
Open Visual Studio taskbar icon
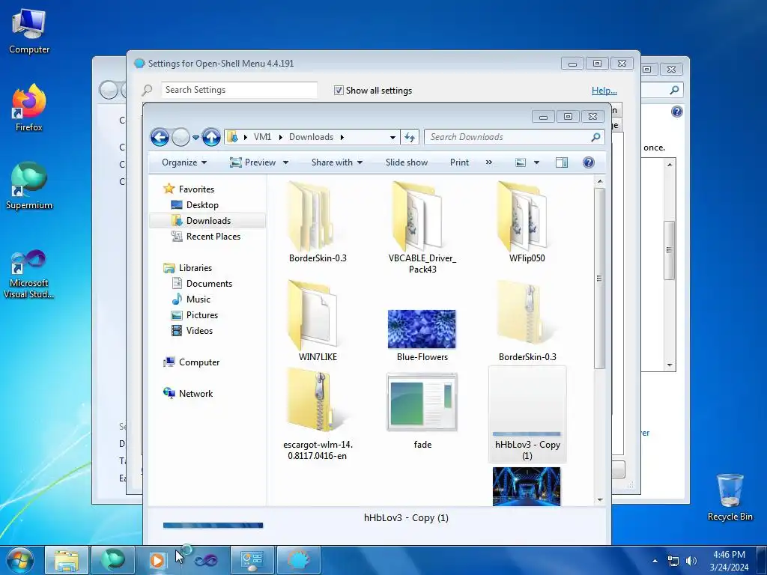click(206, 560)
